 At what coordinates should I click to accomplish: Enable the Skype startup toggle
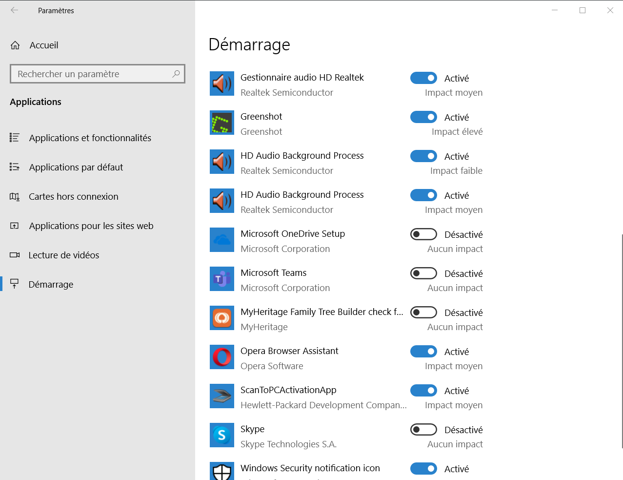(x=423, y=430)
